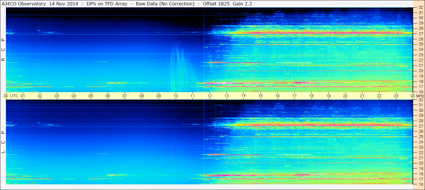The height and width of the screenshot is (190, 425).
Task: Select the 30 MHz label in LCP panel
Action: point(421,110)
